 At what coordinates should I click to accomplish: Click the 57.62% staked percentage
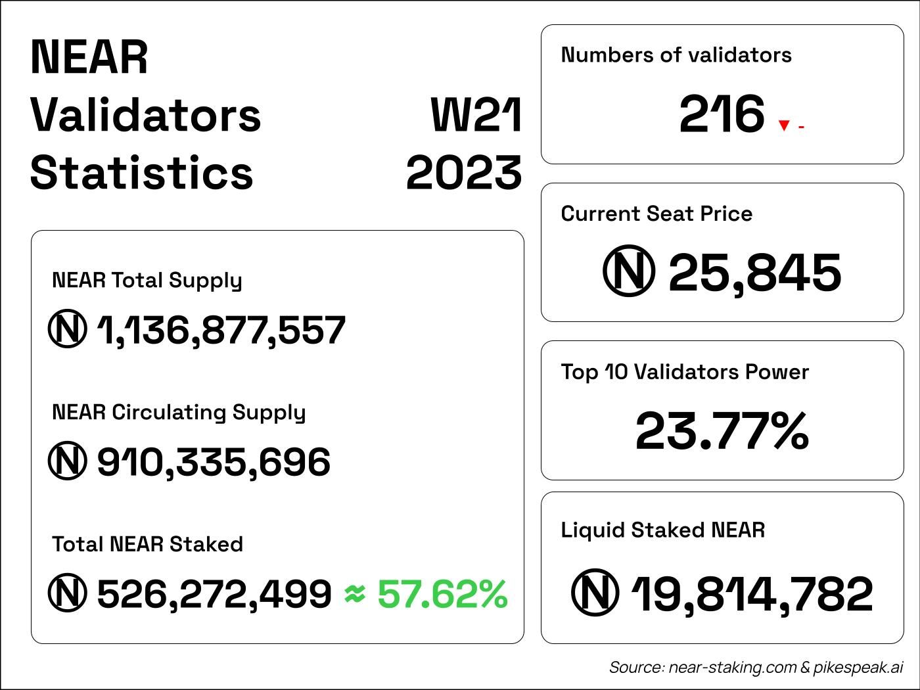(x=442, y=593)
